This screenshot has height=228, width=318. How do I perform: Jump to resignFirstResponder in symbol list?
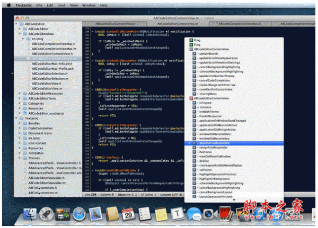pos(214,148)
